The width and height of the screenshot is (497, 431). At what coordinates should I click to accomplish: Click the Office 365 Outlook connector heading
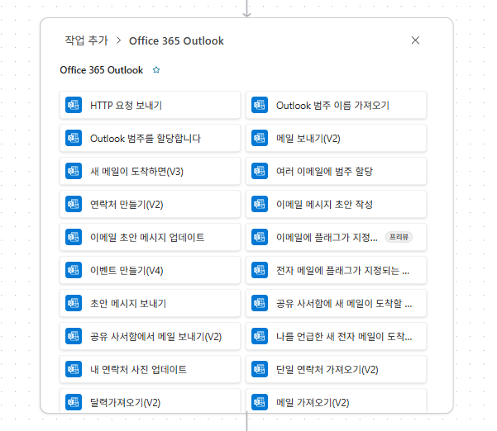[102, 70]
